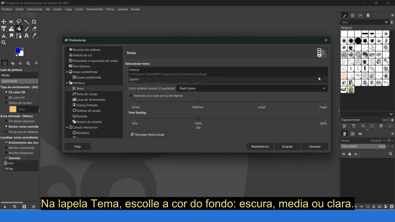Screen dimensions: 395x222
Task: Open the Ferramentas menu
Action: (94, 9)
